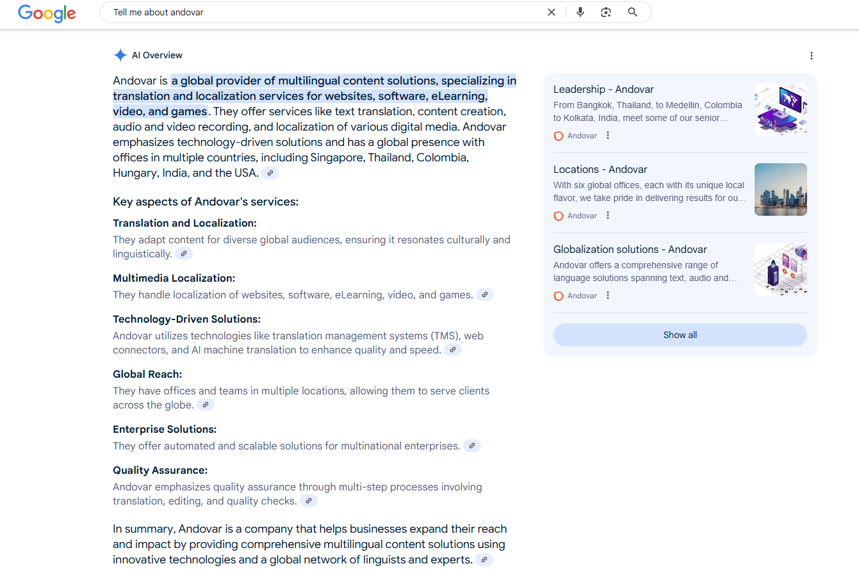Open source link for Quality Assurance
859x573 pixels.
(309, 501)
